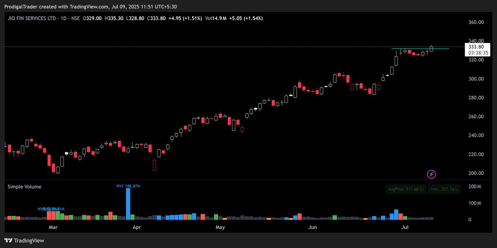Click the Mar label on the time axis
This screenshot has width=497, height=248.
(x=53, y=227)
